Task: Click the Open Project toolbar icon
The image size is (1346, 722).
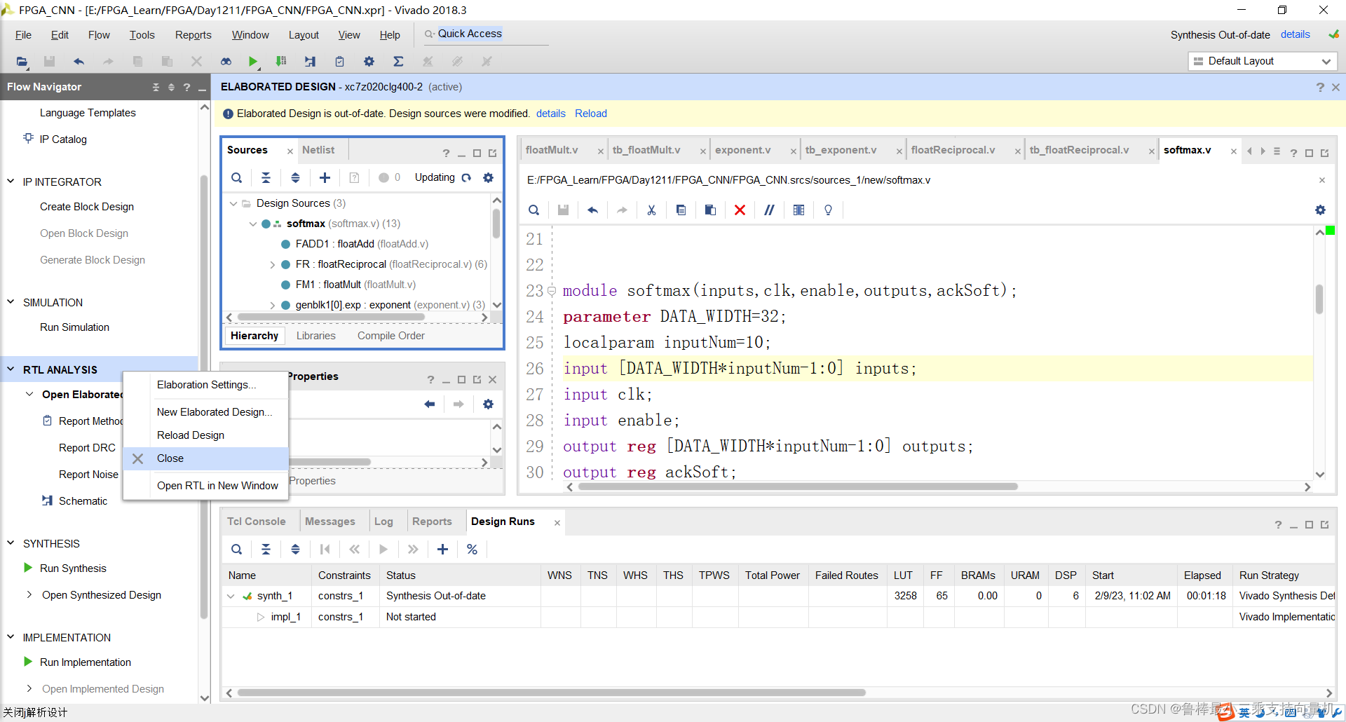Action: (x=22, y=62)
